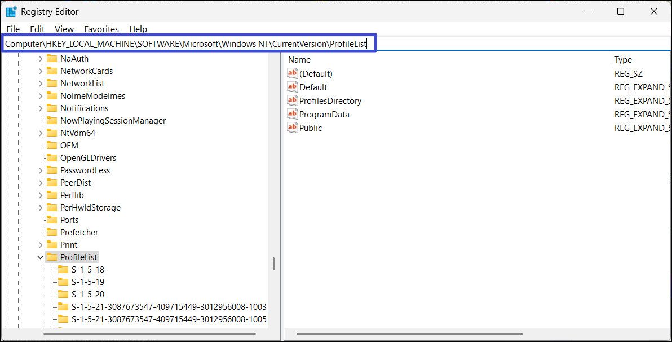Image resolution: width=672 pixels, height=342 pixels.
Task: Click the ab icon next to Public value
Action: tap(292, 128)
